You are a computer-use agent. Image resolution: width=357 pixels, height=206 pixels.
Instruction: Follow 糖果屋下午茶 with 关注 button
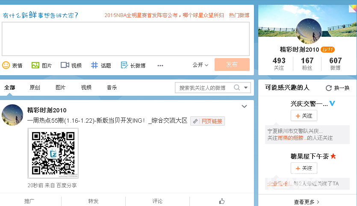(x=304, y=168)
